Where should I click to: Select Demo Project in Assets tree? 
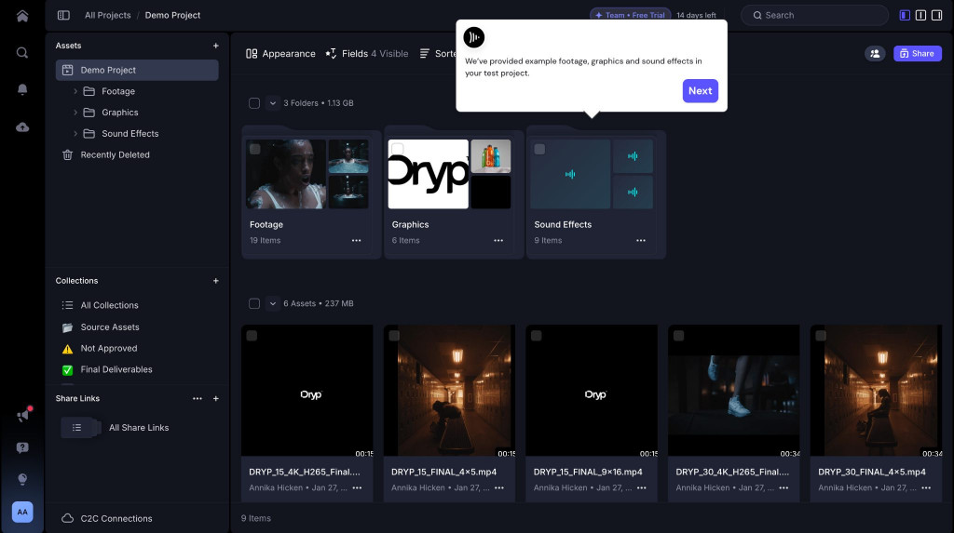click(137, 70)
